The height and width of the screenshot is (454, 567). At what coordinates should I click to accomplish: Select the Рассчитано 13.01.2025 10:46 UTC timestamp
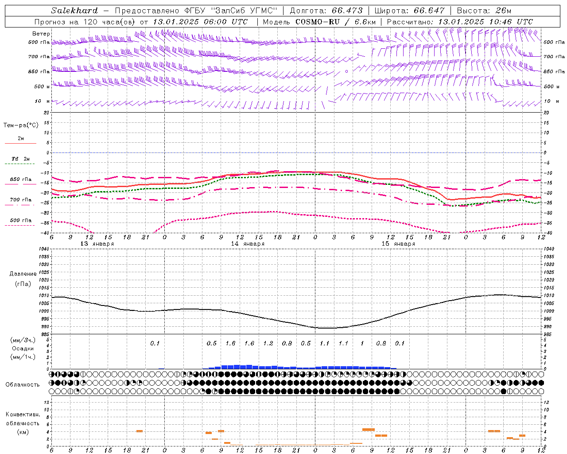[460, 22]
